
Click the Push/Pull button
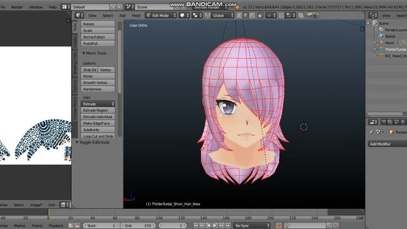[x=98, y=44]
